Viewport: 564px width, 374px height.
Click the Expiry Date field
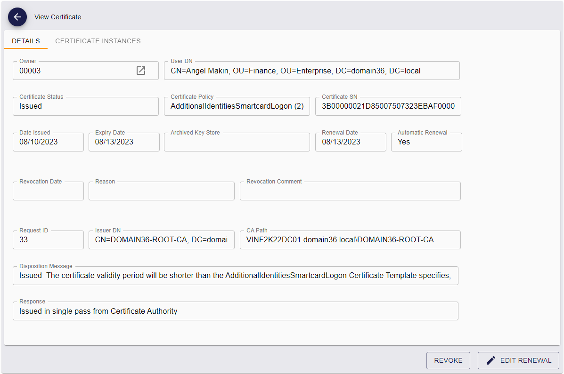[124, 142]
